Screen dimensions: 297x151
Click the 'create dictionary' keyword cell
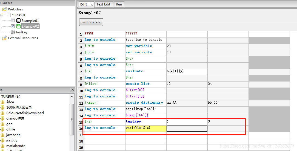(x=146, y=103)
